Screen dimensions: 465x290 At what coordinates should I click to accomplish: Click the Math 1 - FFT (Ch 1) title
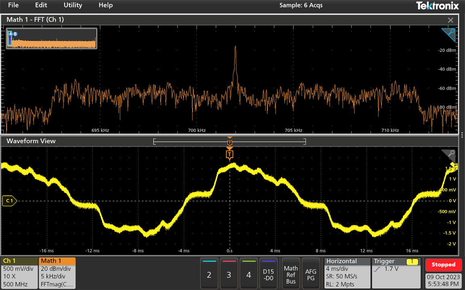tap(35, 19)
